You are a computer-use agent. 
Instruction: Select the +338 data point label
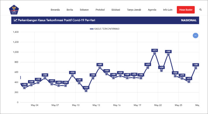click(59, 82)
